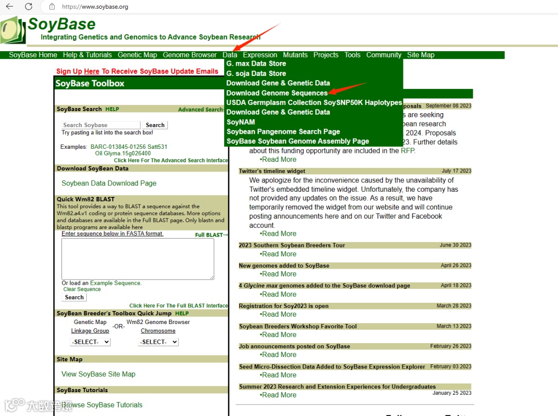
Task: Click in Search Soybase field
Action: pyautogui.click(x=101, y=125)
